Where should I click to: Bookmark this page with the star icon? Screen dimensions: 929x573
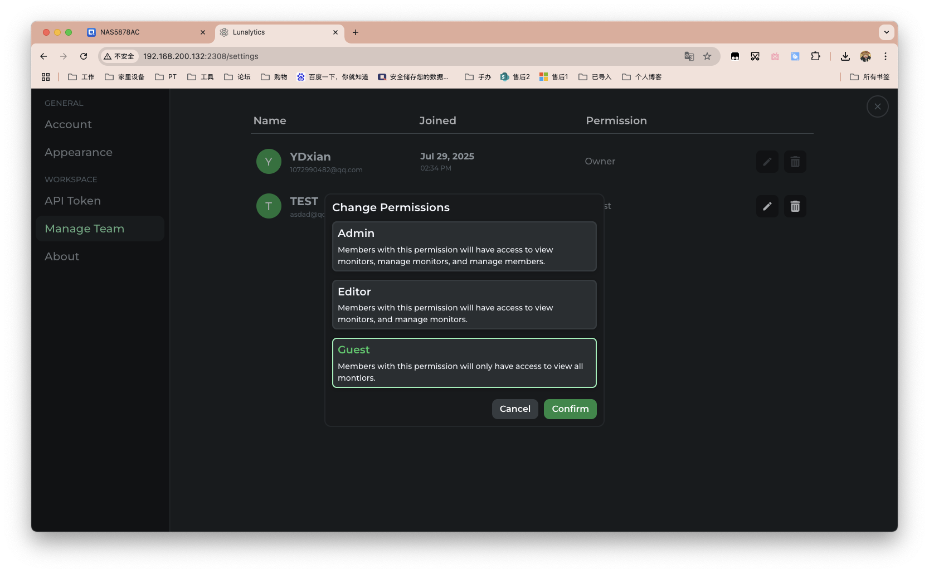tap(707, 56)
